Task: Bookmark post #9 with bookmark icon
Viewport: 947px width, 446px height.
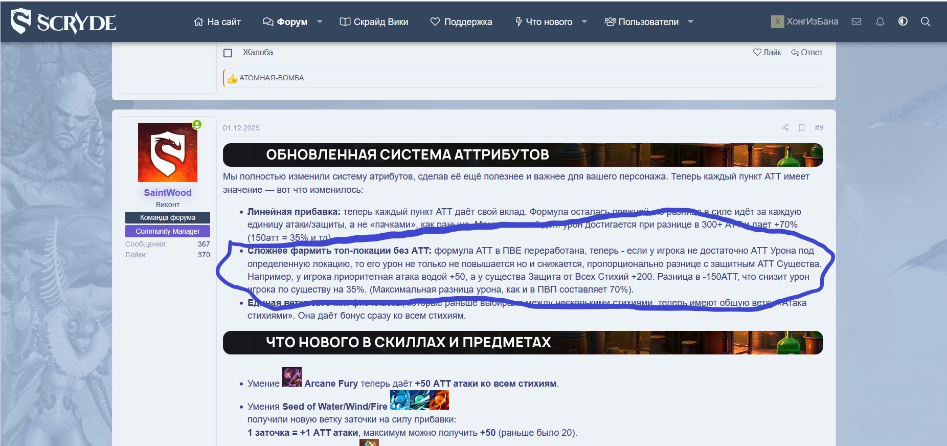Action: click(802, 127)
